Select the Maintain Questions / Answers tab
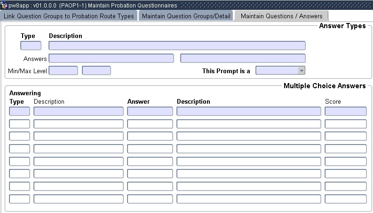Screen dimensions: 373x213 point(281,16)
